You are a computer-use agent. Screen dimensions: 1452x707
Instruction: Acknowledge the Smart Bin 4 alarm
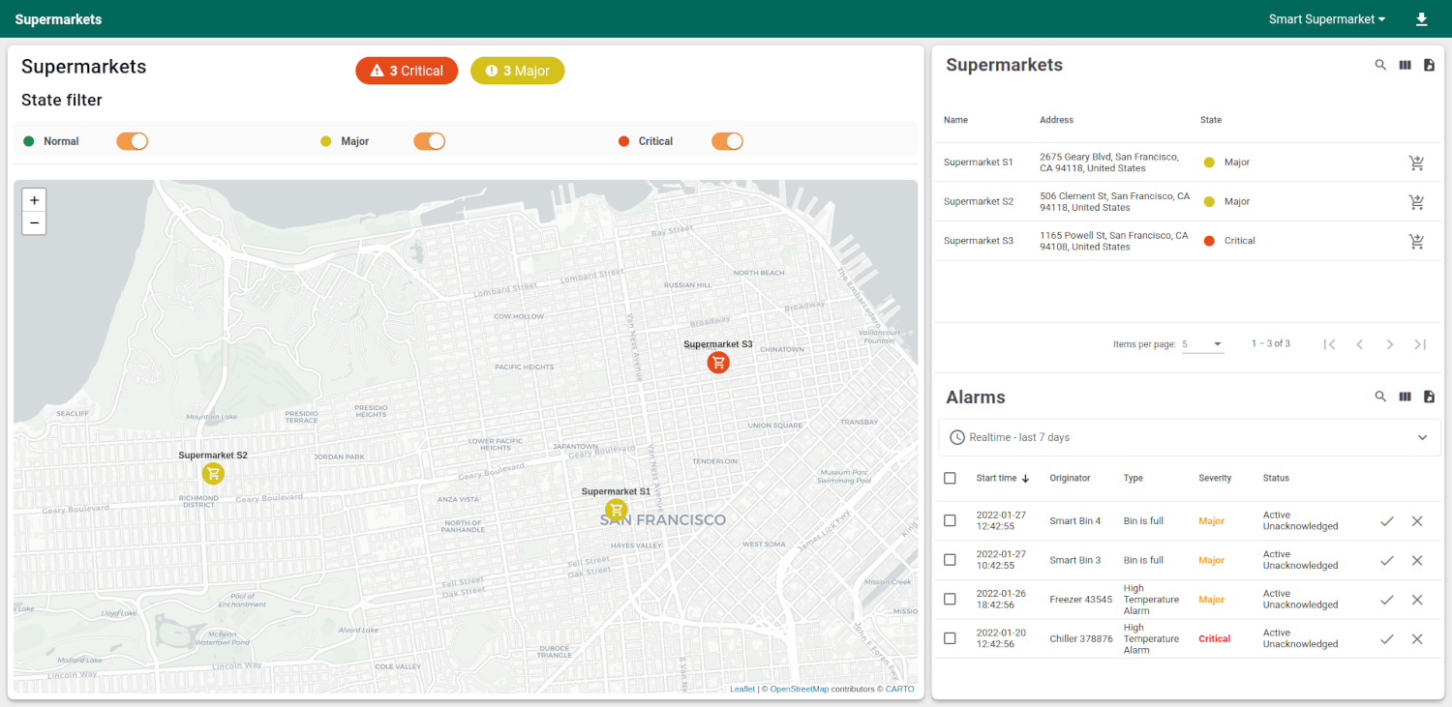pos(1387,521)
